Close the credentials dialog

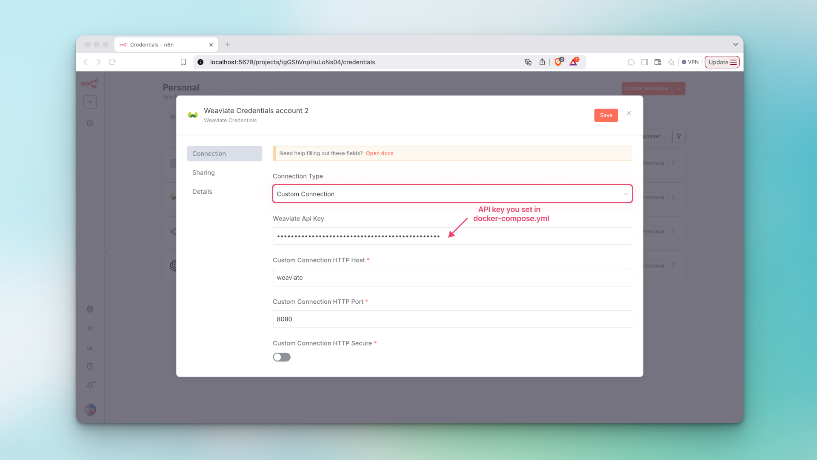coord(628,113)
